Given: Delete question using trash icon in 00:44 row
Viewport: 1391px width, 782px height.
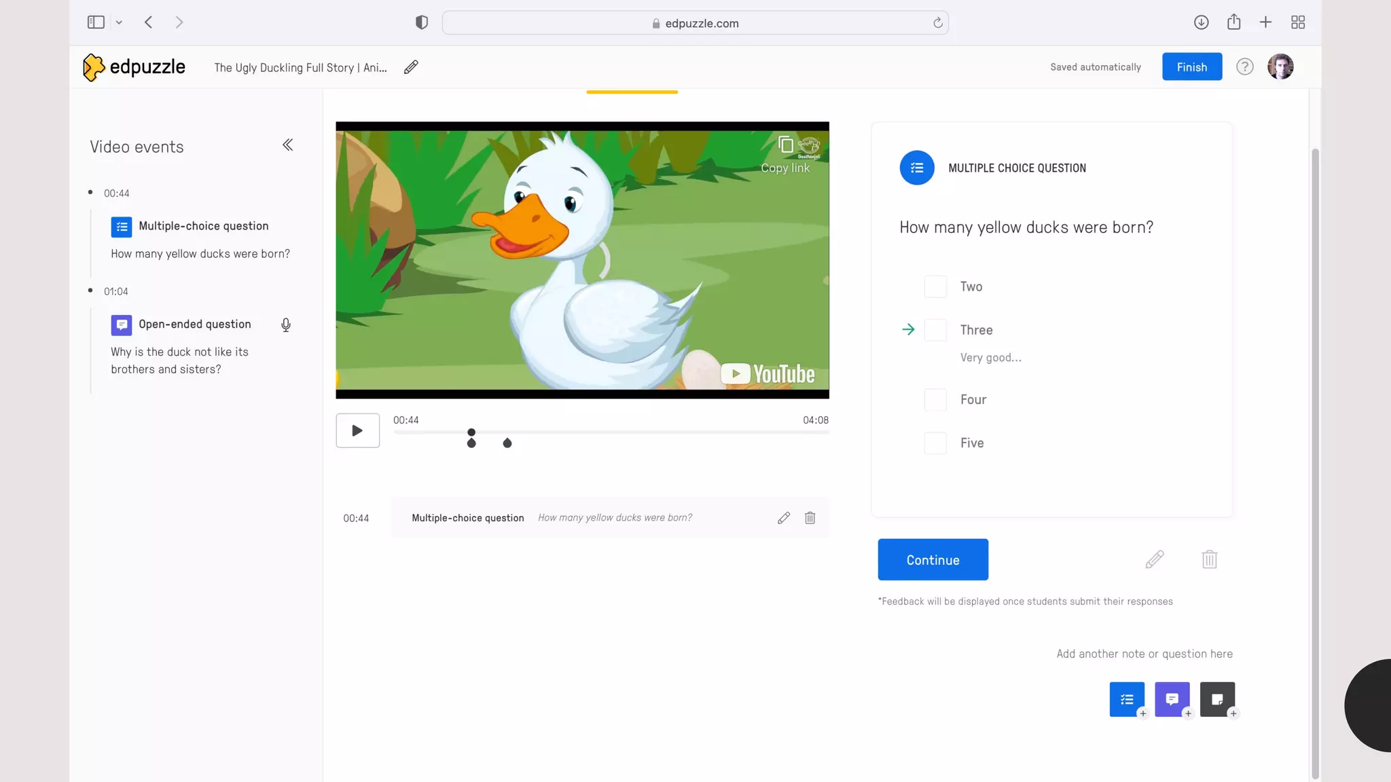Looking at the screenshot, I should coord(810,518).
